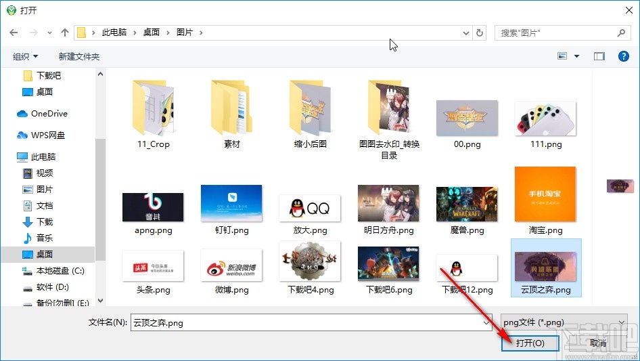Select the 明日方舟.png file
Image resolution: width=640 pixels, height=361 pixels.
click(x=388, y=210)
